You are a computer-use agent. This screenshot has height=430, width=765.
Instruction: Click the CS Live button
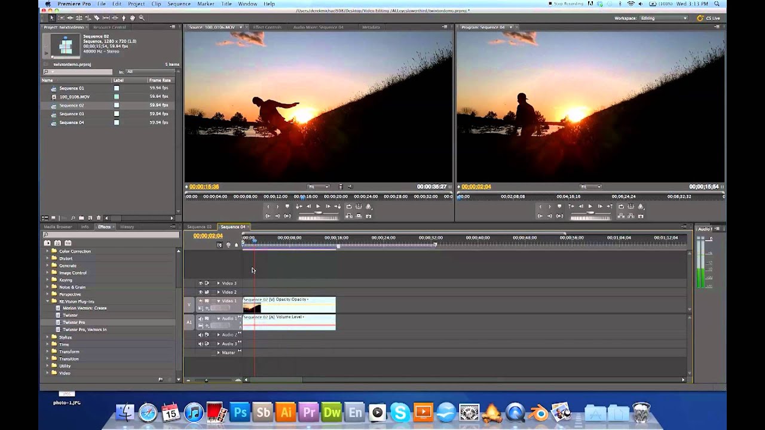[x=709, y=19]
